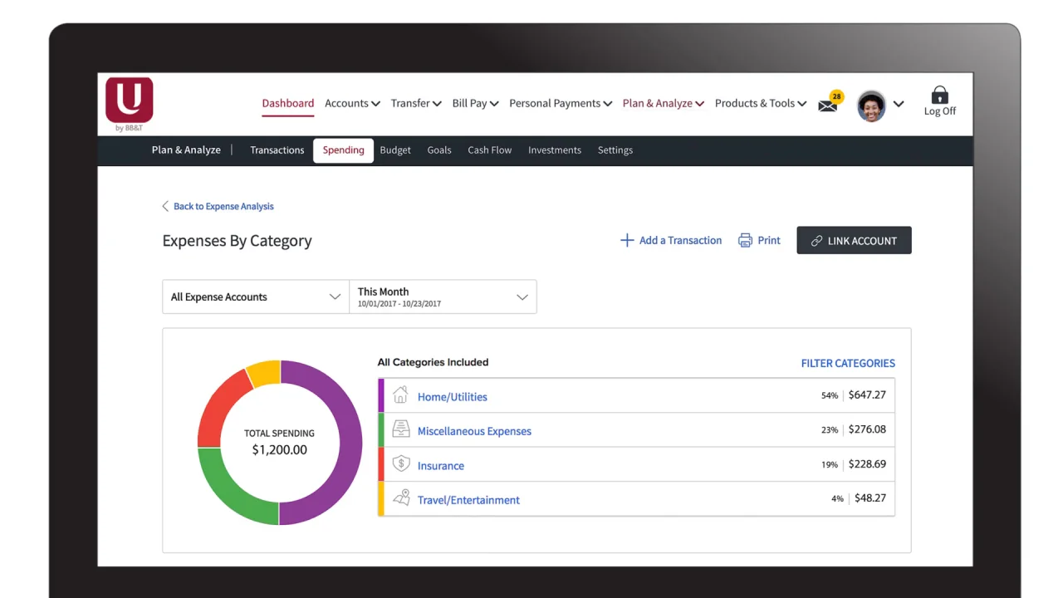Expand the Products & Tools menu

click(761, 103)
